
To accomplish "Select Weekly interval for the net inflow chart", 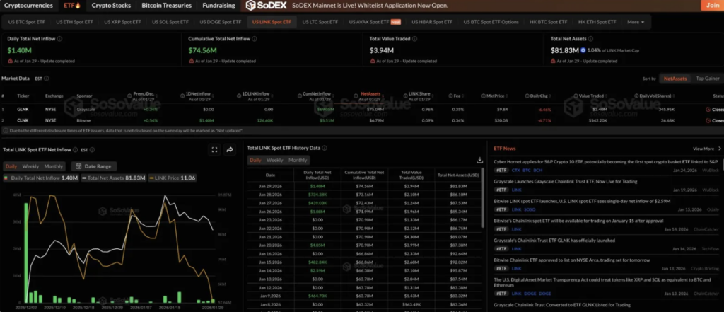I will [30, 166].
